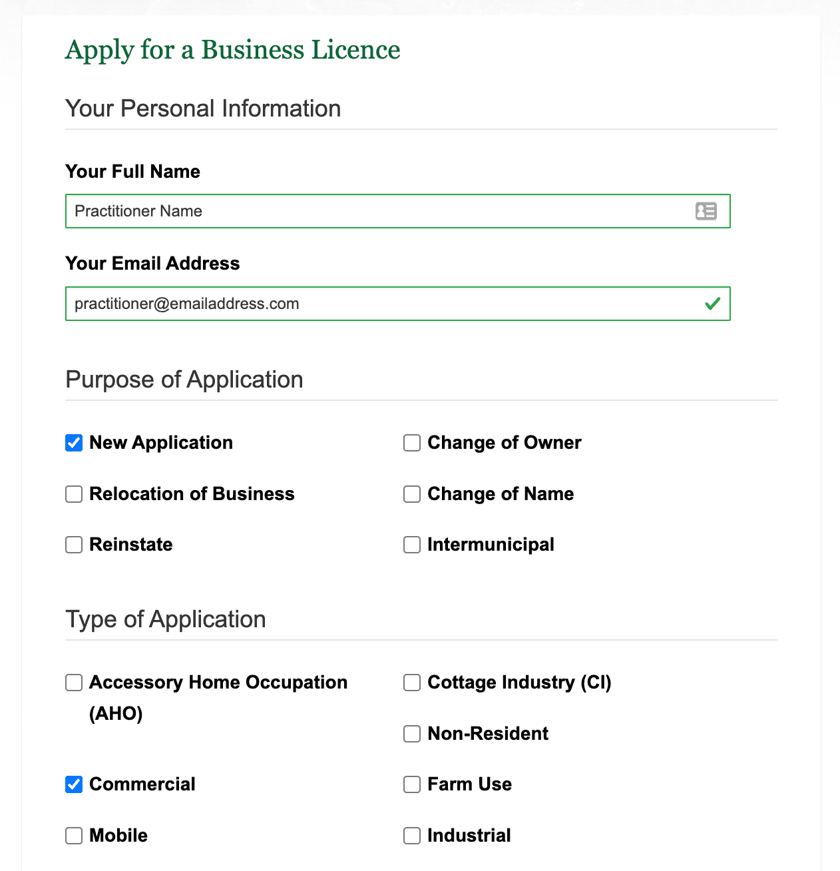Tick the Mobile checkbox
This screenshot has height=871, width=840.
tap(74, 836)
